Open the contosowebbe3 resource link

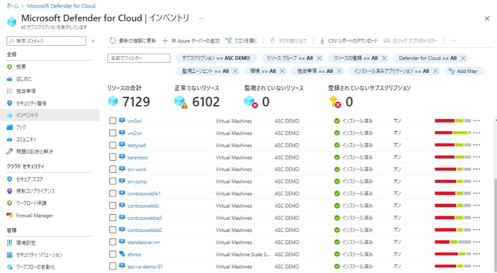point(144,218)
